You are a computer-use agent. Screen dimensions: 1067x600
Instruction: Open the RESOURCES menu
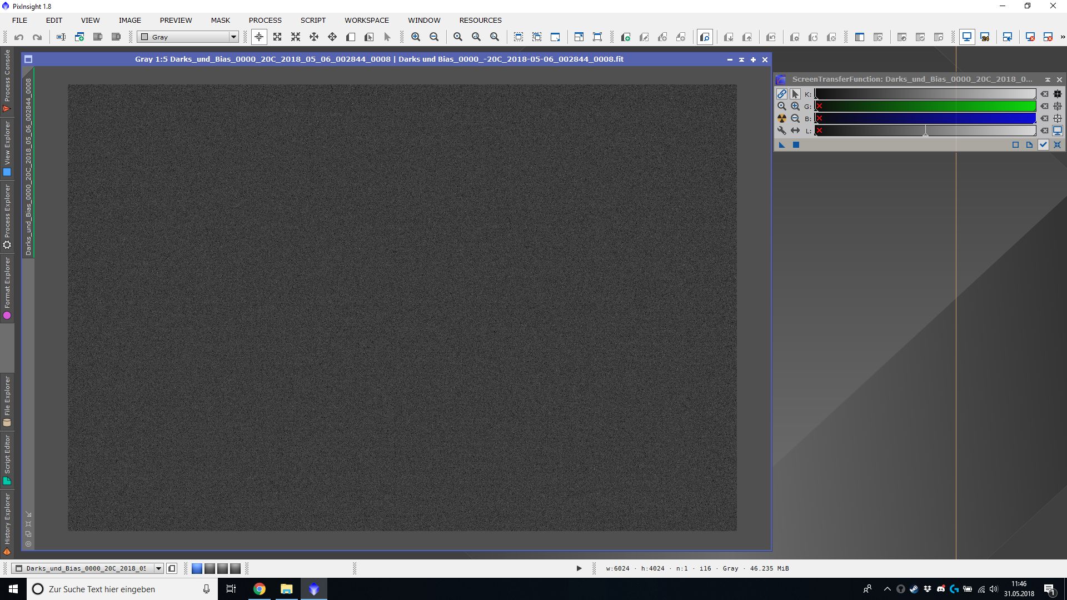point(480,20)
